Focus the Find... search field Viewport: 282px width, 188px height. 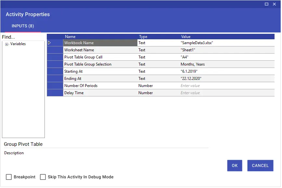coord(23,37)
